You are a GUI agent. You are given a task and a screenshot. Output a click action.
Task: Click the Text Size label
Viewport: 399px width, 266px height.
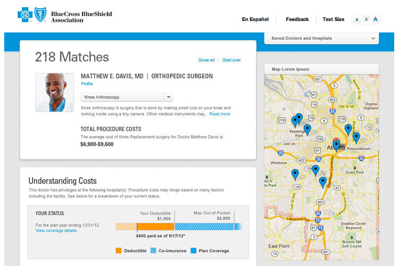[334, 19]
